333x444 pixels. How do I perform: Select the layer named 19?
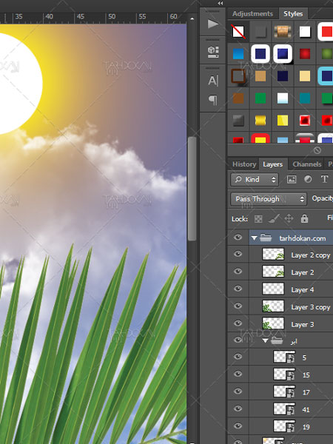[306, 427]
